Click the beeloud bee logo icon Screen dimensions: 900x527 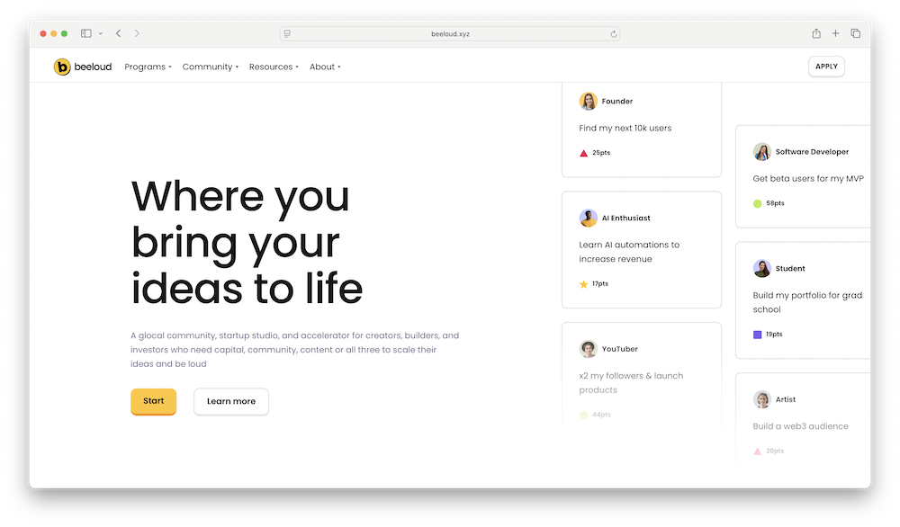[x=61, y=67]
